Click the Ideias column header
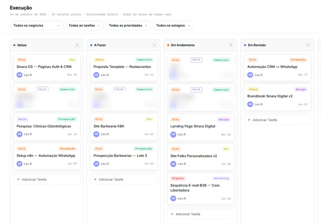The width and height of the screenshot is (321, 224). tap(47, 45)
